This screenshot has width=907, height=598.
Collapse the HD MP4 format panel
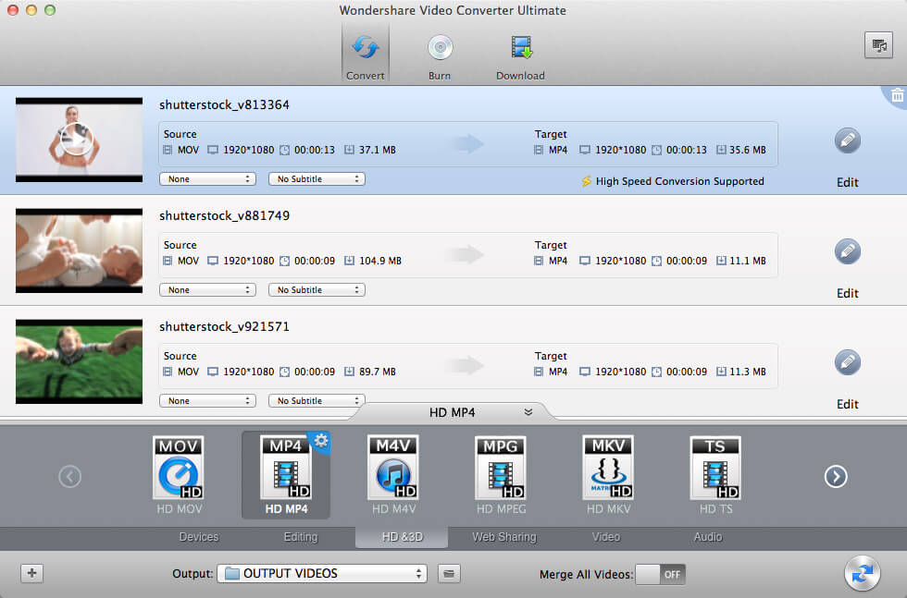click(528, 412)
